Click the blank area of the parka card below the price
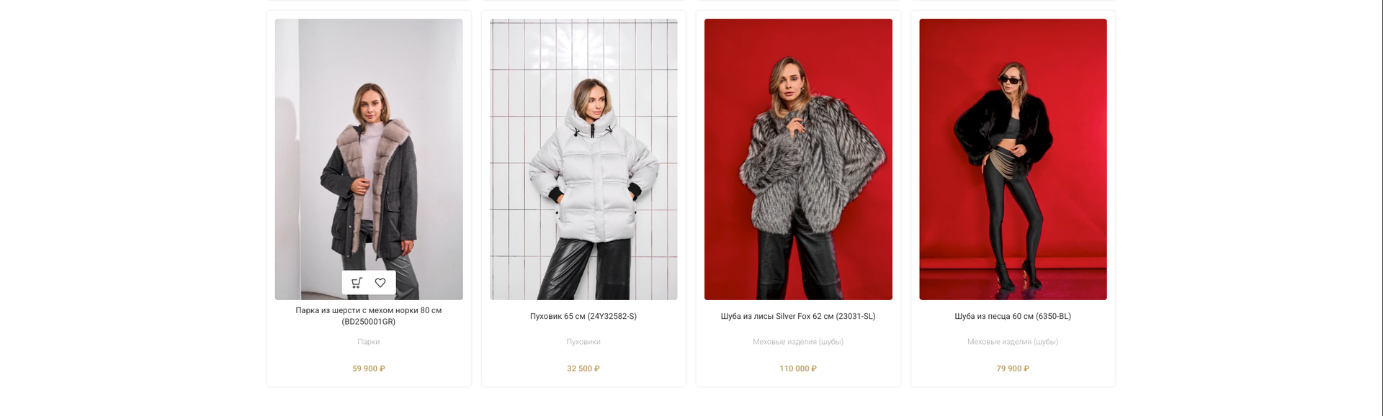1383x416 pixels. point(369,380)
